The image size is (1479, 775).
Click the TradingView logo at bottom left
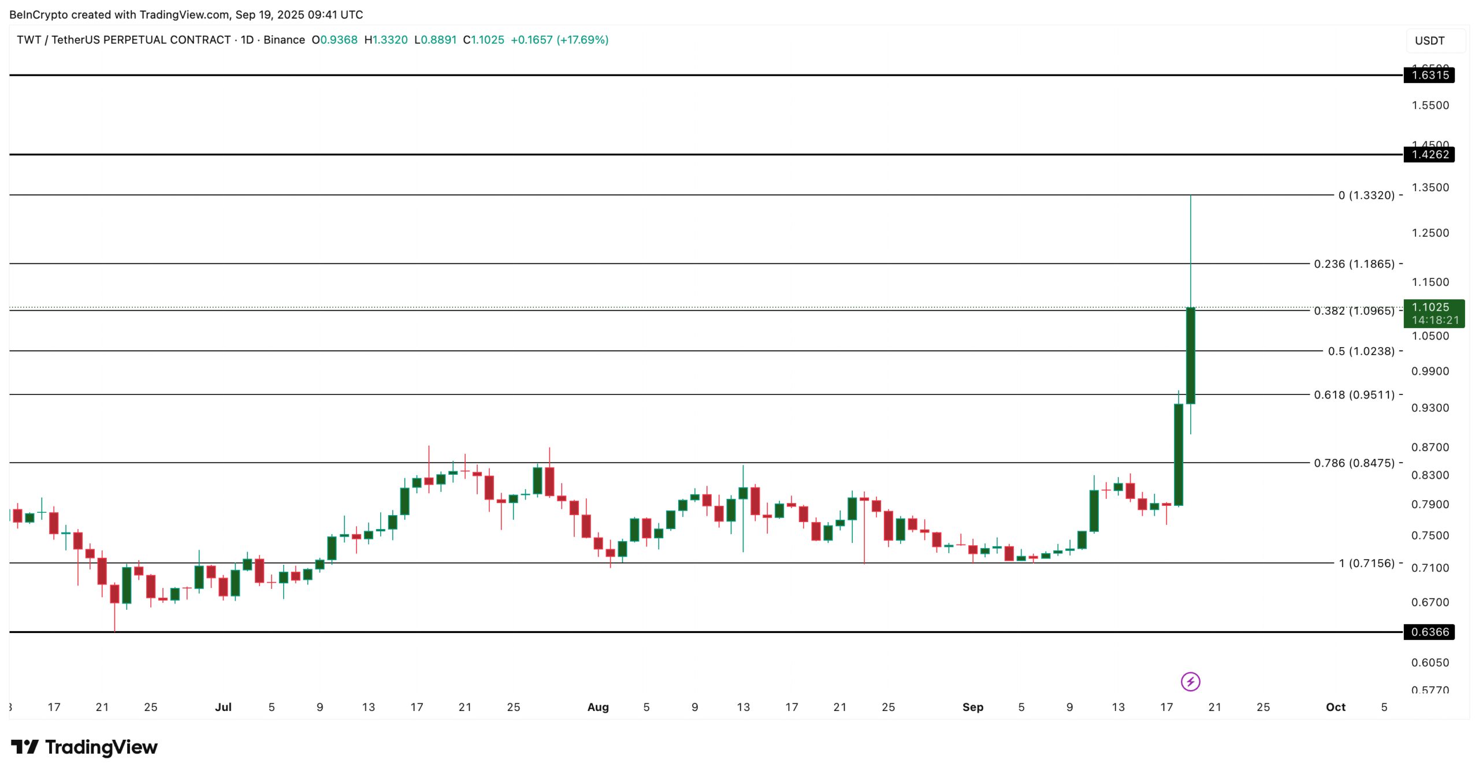[x=81, y=747]
